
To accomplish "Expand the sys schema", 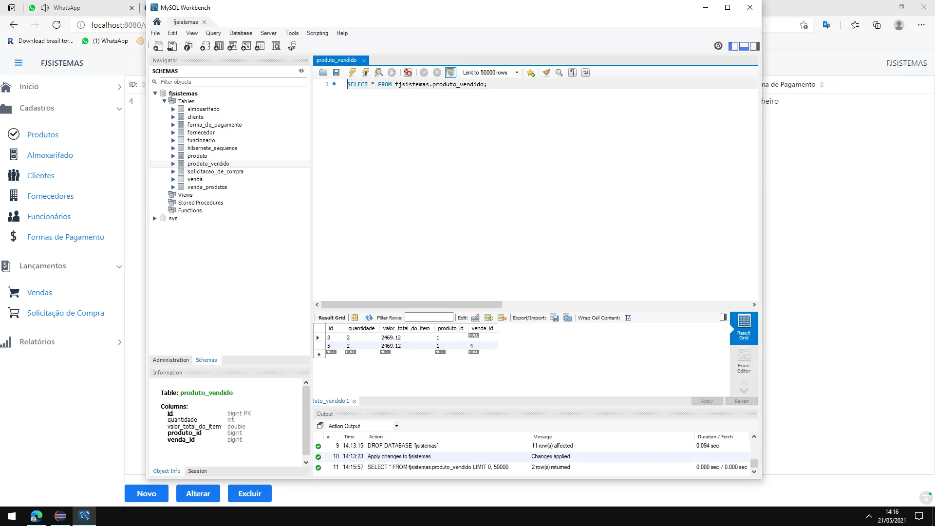I will tap(155, 218).
